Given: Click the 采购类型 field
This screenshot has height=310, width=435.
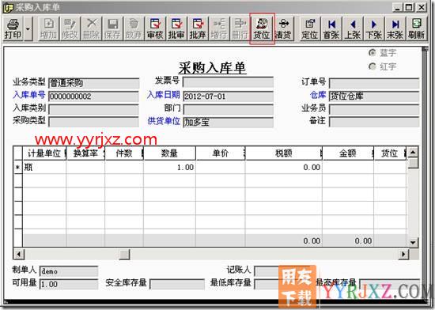Looking at the screenshot, I should (94, 122).
